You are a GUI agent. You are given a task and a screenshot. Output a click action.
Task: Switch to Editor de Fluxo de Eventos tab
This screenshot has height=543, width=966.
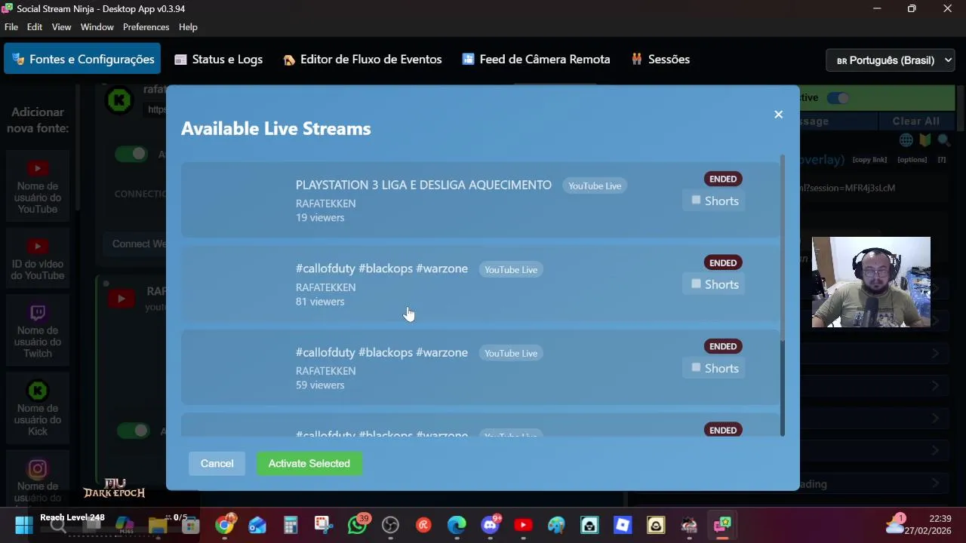362,59
